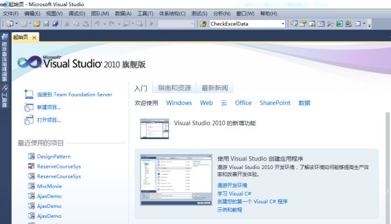Screen dimensions: 391x224
Task: Select the SharePoint category link
Action: [x=275, y=103]
